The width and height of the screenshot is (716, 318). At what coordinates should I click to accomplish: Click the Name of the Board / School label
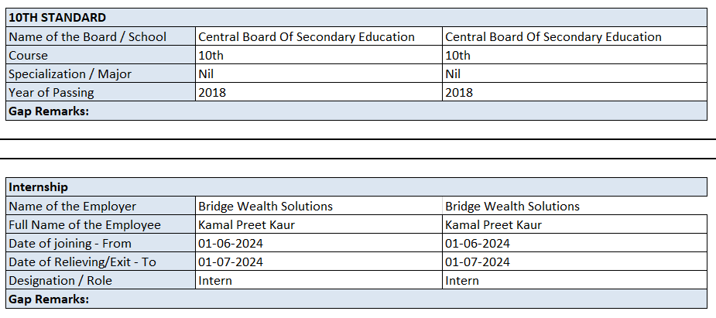point(87,36)
